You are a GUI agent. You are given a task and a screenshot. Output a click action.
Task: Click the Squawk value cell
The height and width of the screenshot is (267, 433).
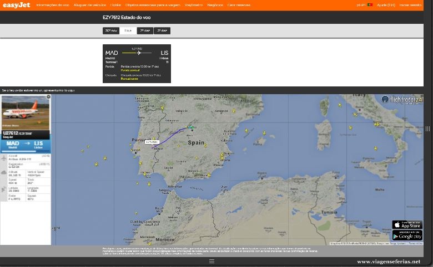[38, 197]
